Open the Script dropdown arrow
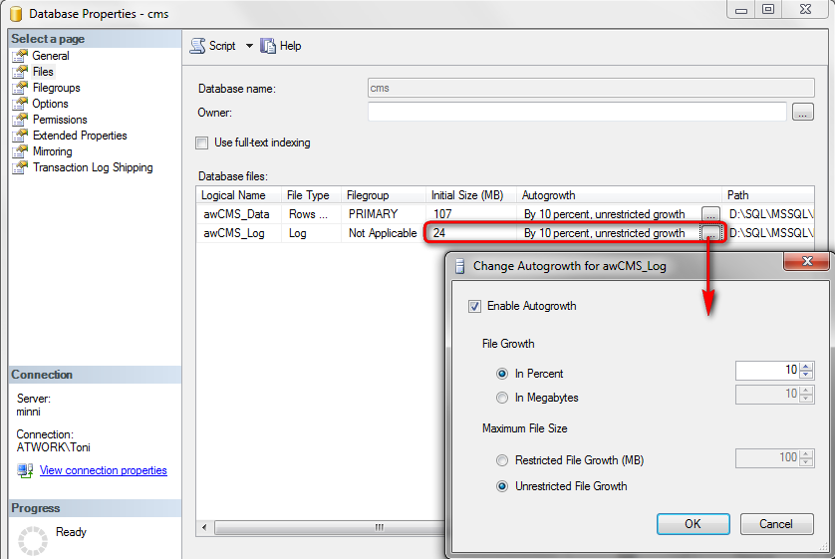835x559 pixels. (x=249, y=46)
